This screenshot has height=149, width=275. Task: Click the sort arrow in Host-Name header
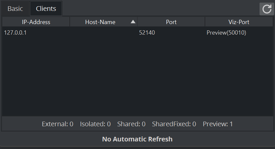[133, 22]
